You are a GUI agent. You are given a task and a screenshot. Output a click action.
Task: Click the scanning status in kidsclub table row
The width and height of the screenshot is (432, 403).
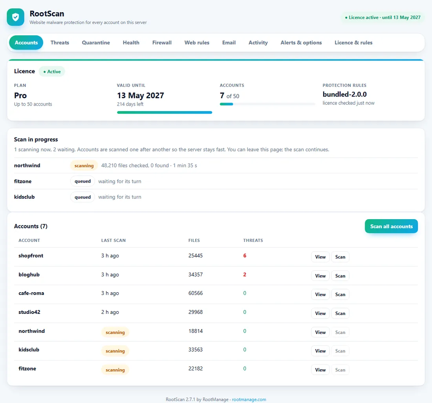[115, 351]
